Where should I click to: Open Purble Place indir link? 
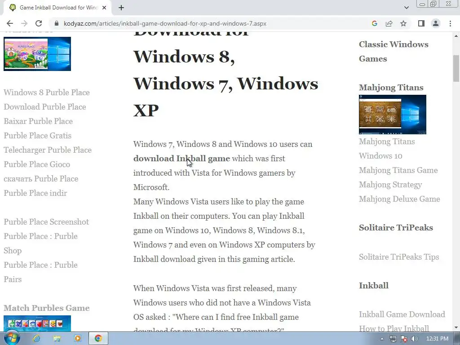[35, 193]
